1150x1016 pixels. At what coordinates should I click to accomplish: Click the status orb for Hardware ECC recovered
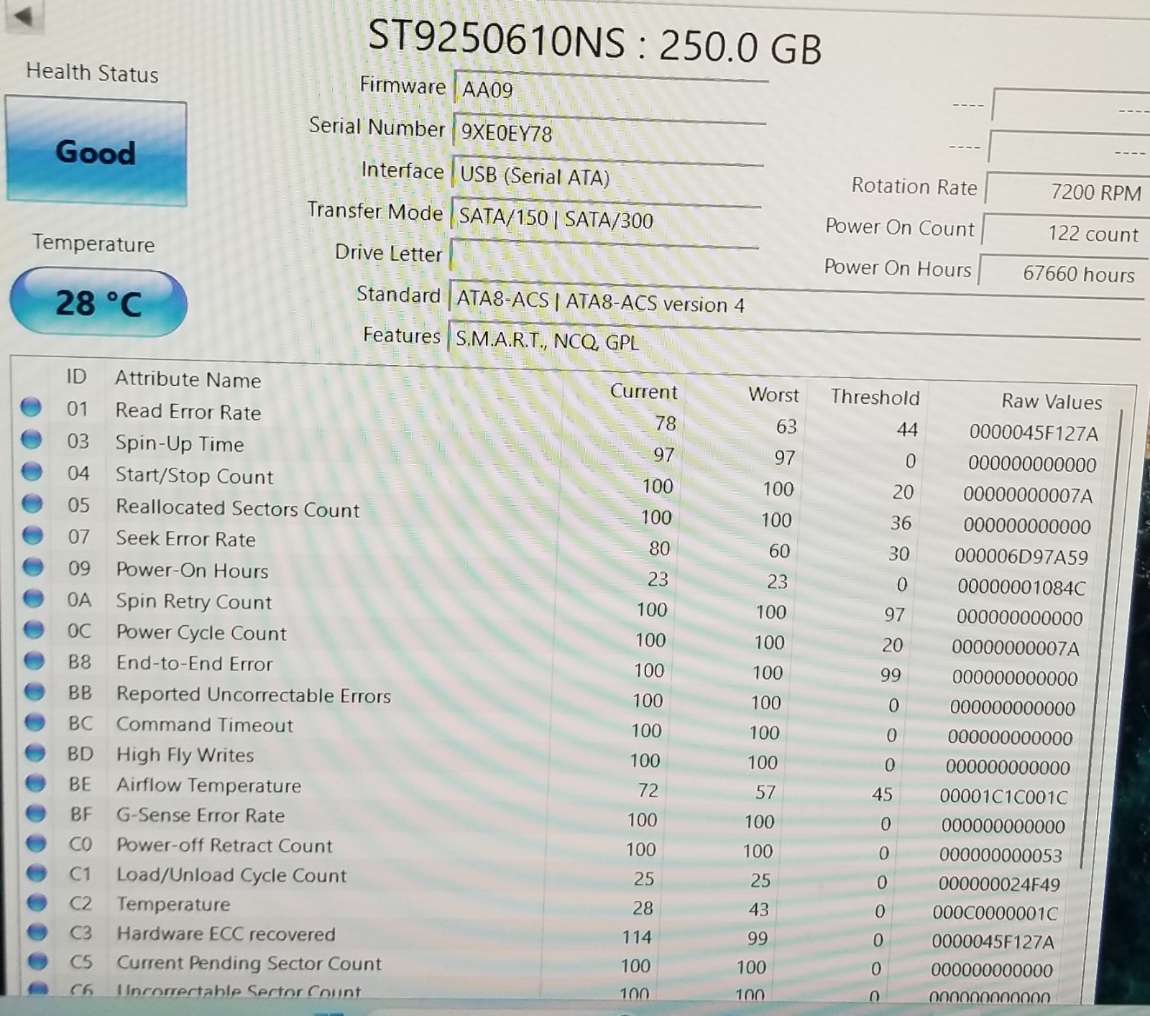[x=37, y=932]
